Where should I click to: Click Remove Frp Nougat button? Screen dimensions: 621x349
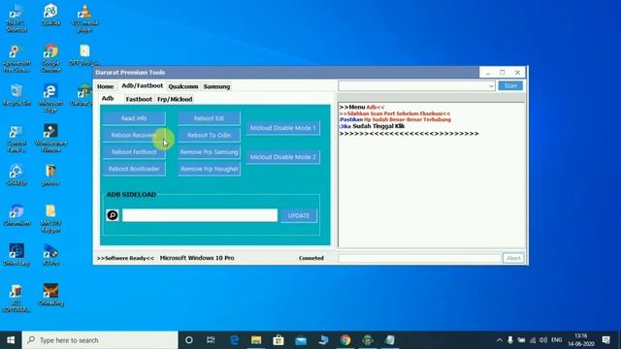click(x=209, y=169)
